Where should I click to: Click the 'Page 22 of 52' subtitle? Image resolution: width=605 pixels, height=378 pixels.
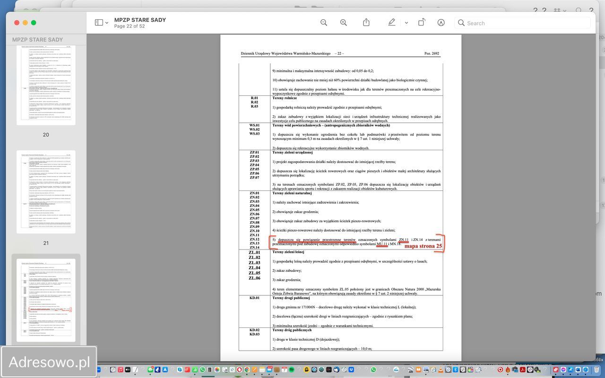(130, 26)
